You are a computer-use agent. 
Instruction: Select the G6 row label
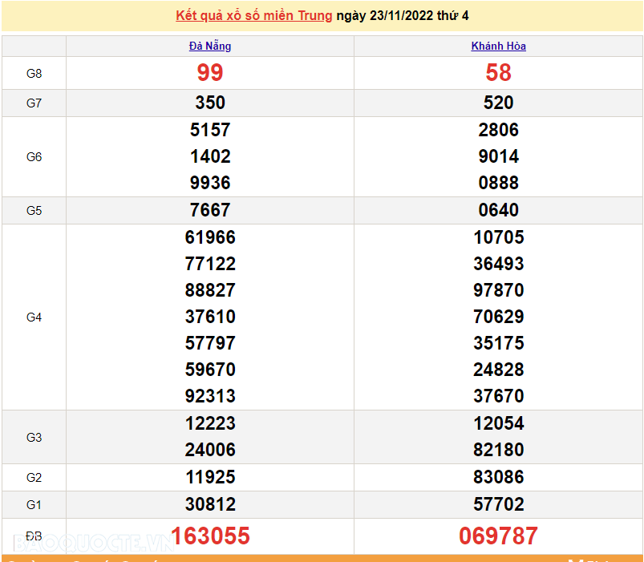33,156
